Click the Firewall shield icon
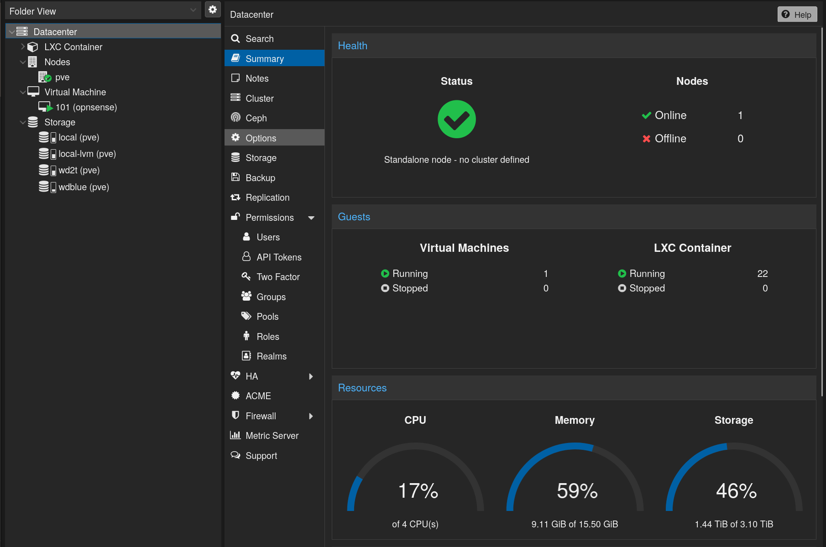This screenshot has height=547, width=826. coord(235,416)
